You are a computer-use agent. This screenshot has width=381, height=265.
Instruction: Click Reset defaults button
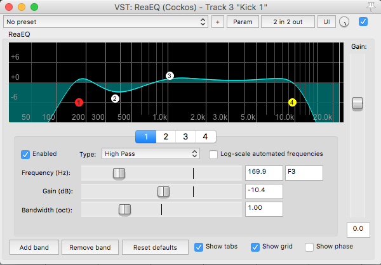tap(155, 247)
